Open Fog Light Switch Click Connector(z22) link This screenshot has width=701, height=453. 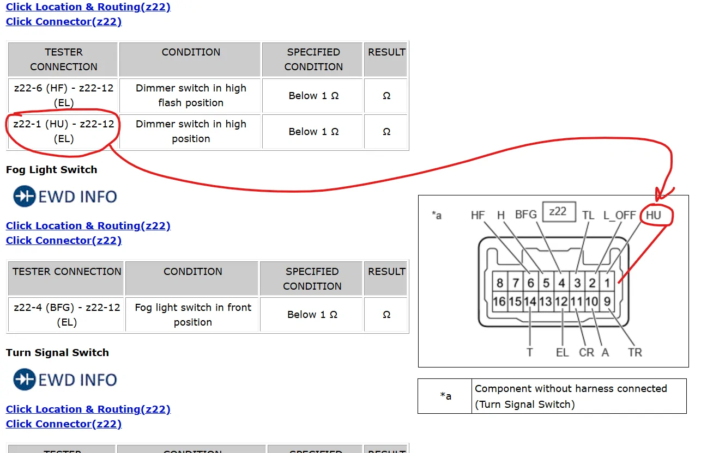click(64, 240)
